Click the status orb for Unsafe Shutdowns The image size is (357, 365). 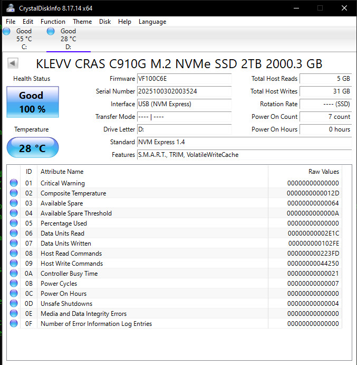tap(14, 303)
